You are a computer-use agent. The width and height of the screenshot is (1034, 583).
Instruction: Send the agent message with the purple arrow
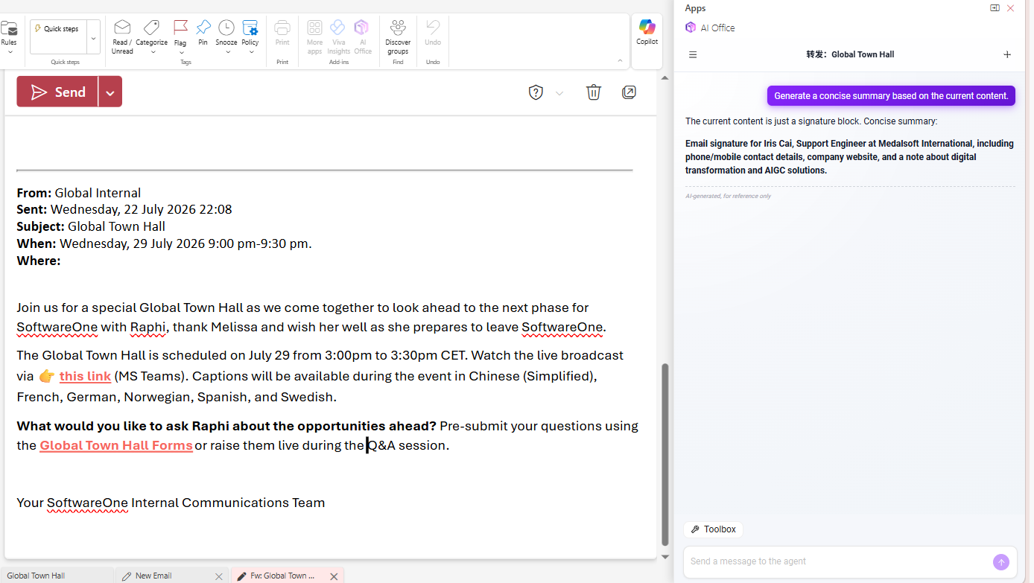point(1001,562)
